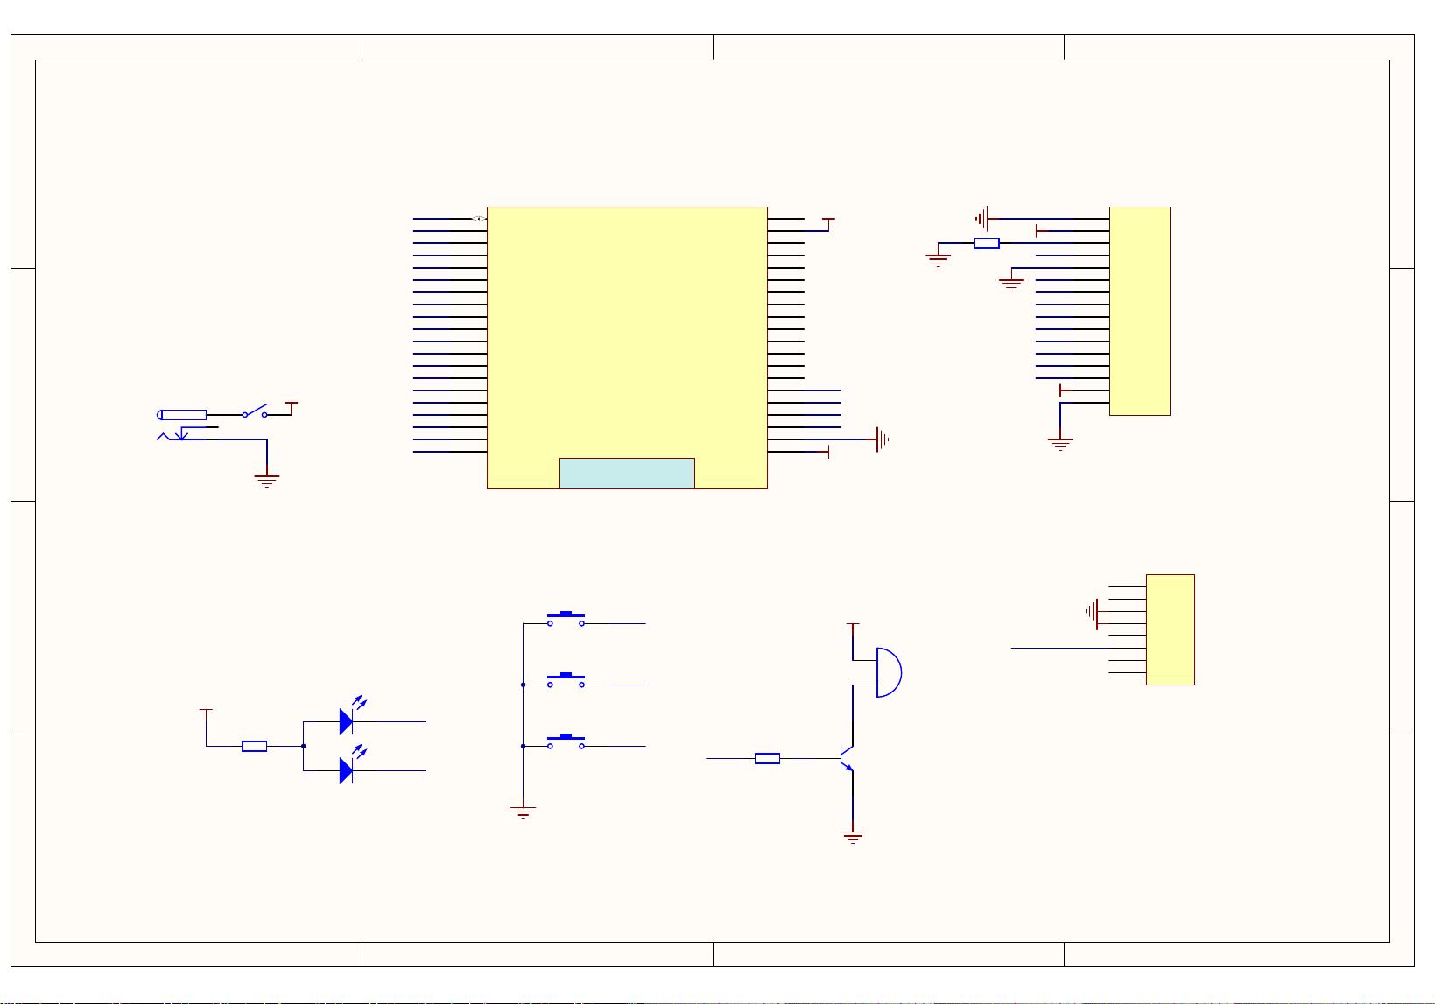
Task: Select the buzzer symbol above the transistor
Action: 889,672
